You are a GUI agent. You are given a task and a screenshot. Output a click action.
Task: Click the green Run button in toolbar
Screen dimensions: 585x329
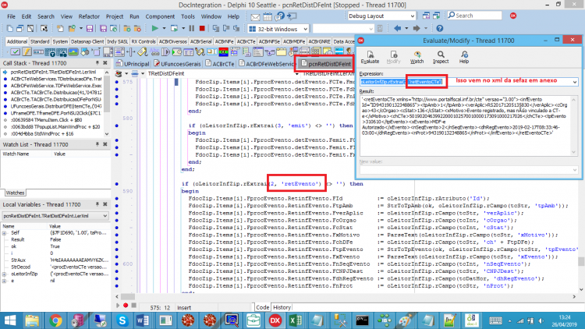click(155, 28)
